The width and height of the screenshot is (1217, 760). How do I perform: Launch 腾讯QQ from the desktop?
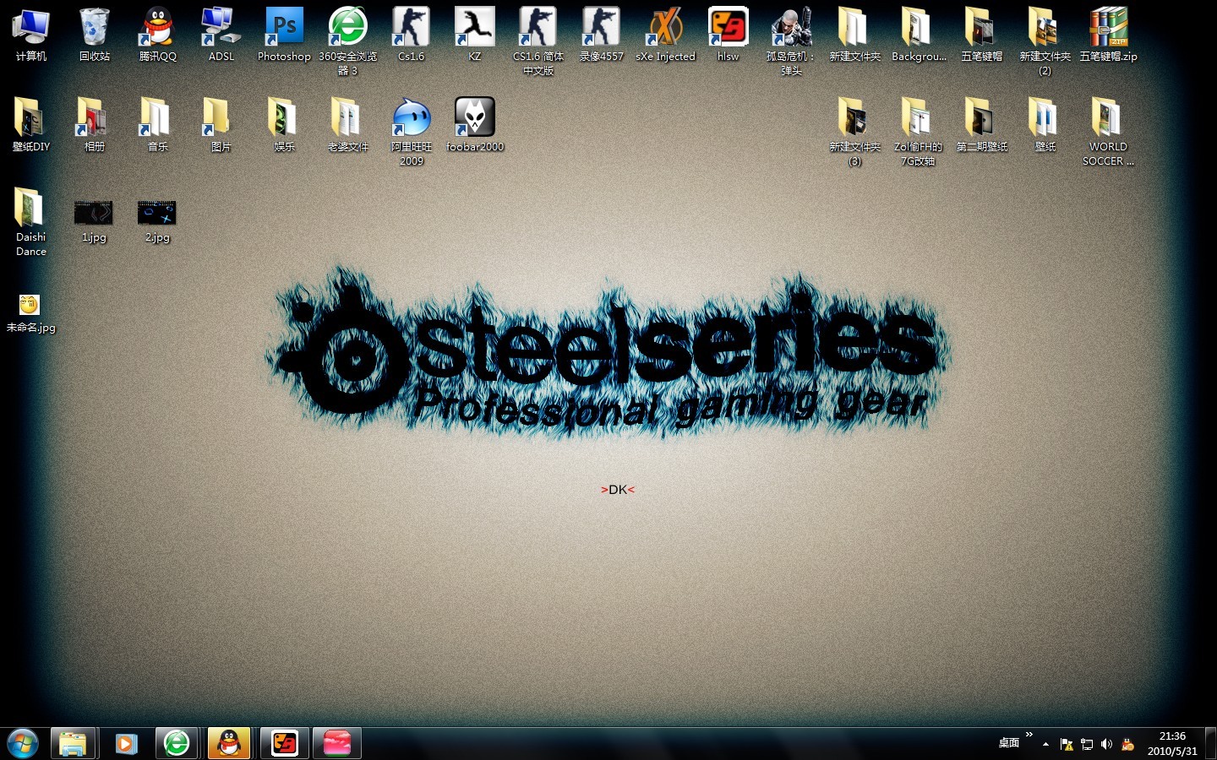(x=158, y=35)
